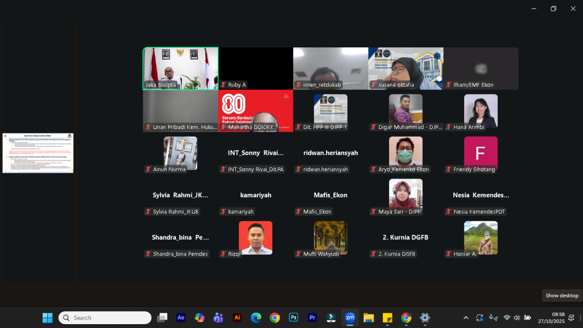Viewport: 583px width, 328px height.
Task: Select Jaka Sucipta's active video tile
Action: pyautogui.click(x=181, y=68)
